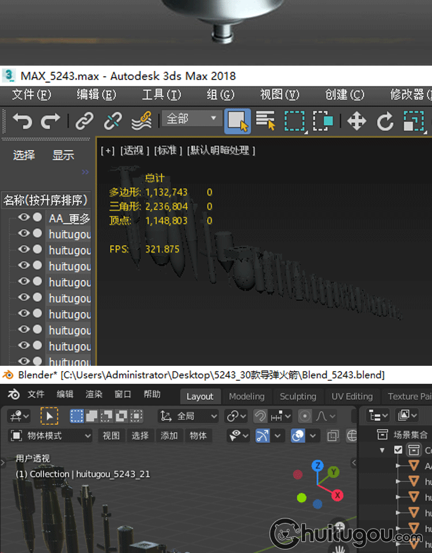Screen dimensions: 432x553
Task: Toggle proportional editing in Blender
Action: (x=305, y=416)
